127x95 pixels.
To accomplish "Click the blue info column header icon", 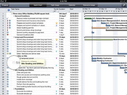I will pyautogui.click(x=8, y=10).
